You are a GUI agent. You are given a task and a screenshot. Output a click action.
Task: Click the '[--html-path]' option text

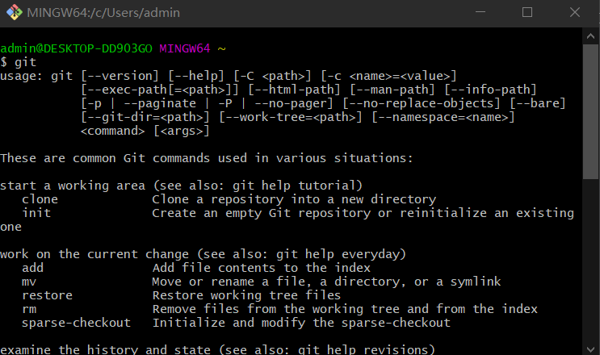coord(294,90)
